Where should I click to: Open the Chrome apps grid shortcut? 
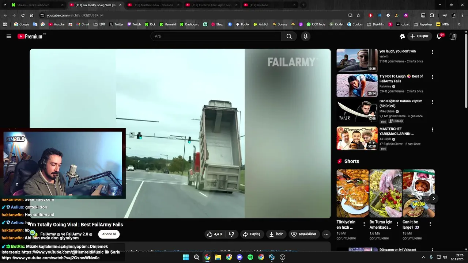pos(5,24)
